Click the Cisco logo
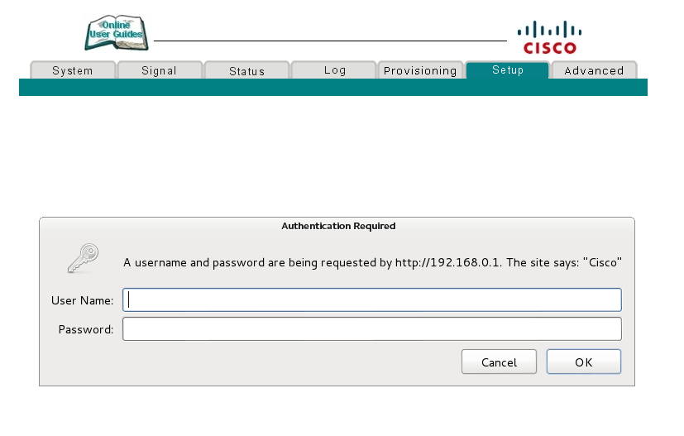 click(x=549, y=38)
